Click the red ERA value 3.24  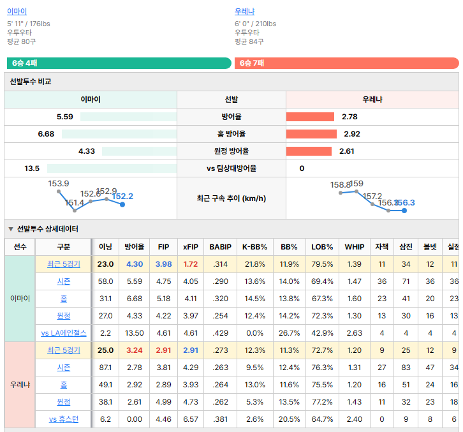[135, 350]
